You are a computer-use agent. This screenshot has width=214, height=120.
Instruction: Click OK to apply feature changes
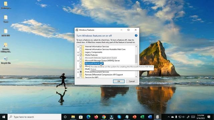[119, 81]
